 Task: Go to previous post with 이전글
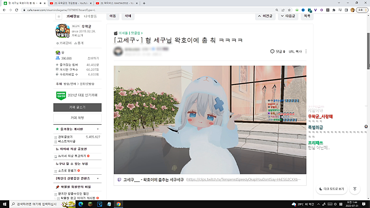click(265, 16)
